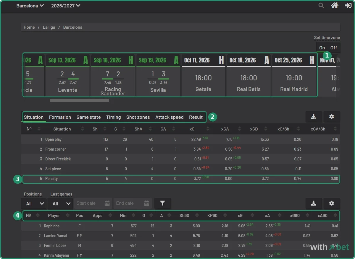
Task: Go to home via house icon
Action: point(335,5)
